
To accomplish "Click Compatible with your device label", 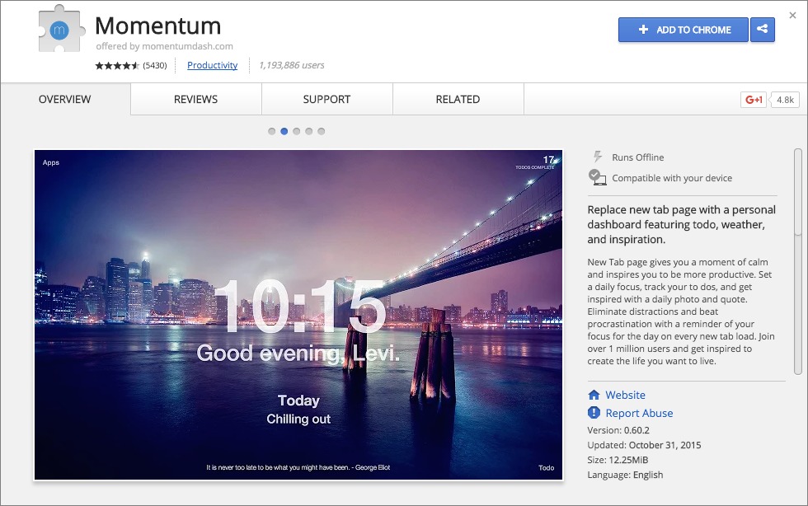I will [x=672, y=178].
